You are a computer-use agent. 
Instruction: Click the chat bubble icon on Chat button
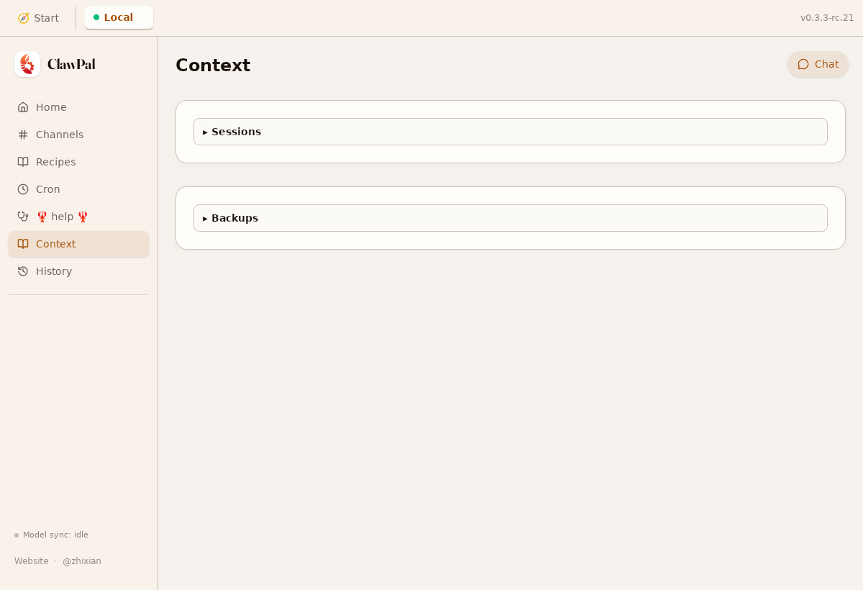coord(803,64)
